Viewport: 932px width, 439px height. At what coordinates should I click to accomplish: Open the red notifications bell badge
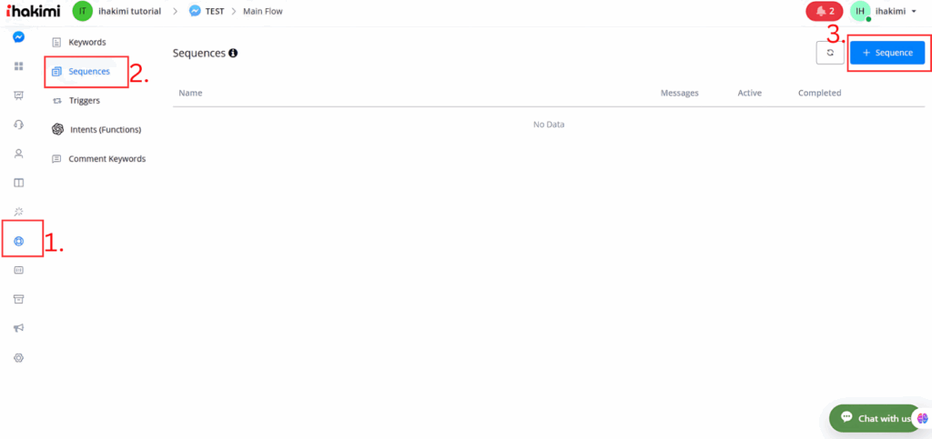pyautogui.click(x=824, y=11)
